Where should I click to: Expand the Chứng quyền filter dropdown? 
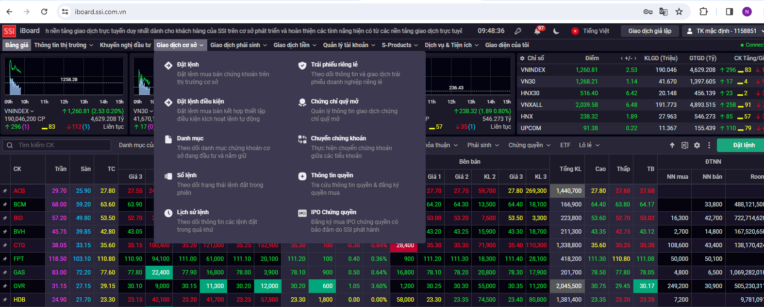[x=530, y=145]
